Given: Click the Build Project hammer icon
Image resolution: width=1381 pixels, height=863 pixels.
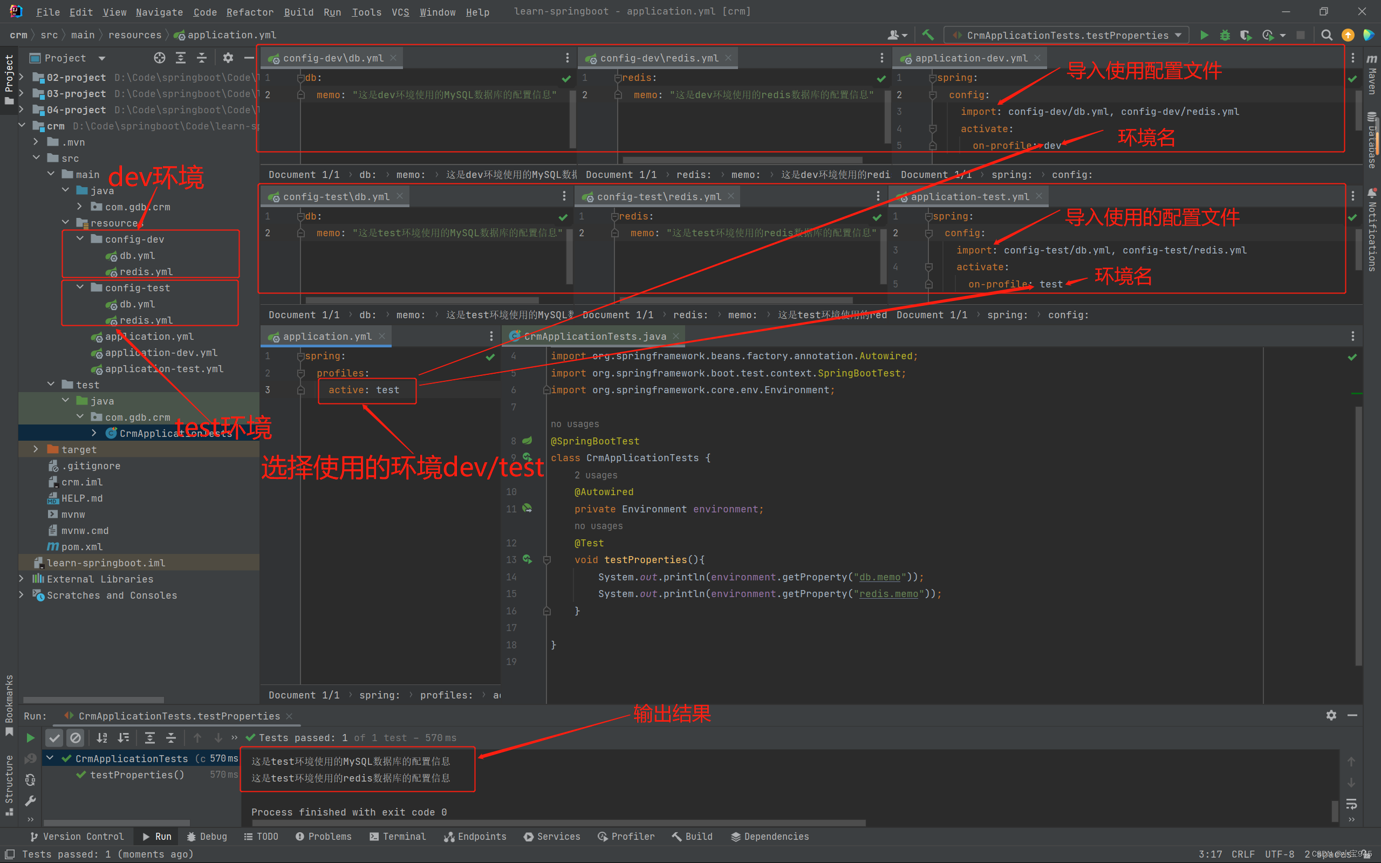Looking at the screenshot, I should pos(928,35).
